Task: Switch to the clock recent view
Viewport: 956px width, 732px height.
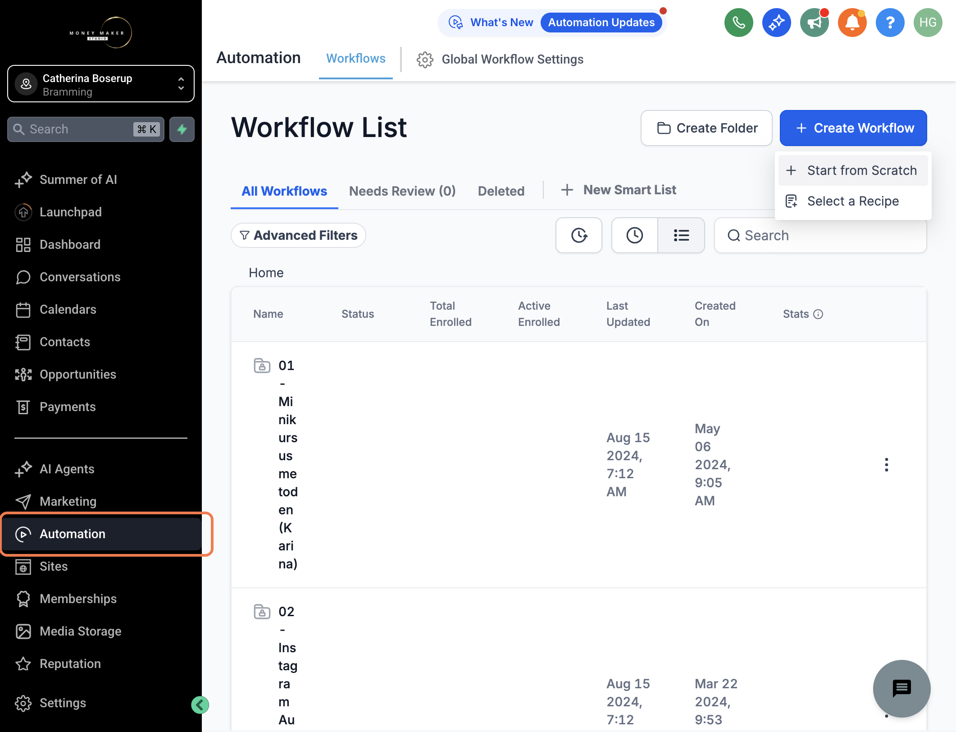Action: 634,235
